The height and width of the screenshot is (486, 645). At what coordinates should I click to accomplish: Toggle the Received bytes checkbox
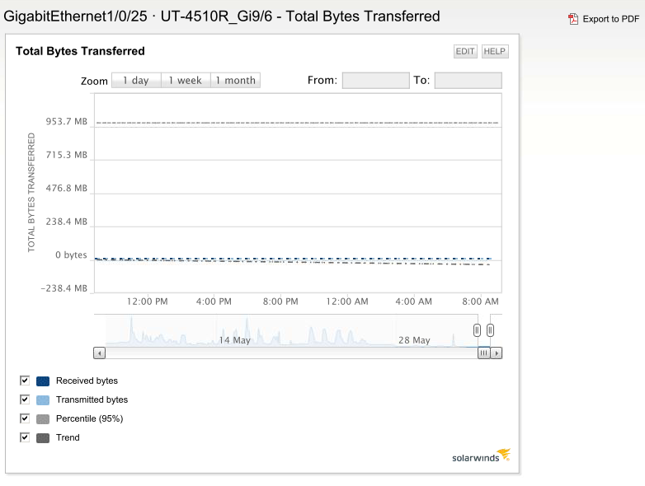(x=25, y=381)
